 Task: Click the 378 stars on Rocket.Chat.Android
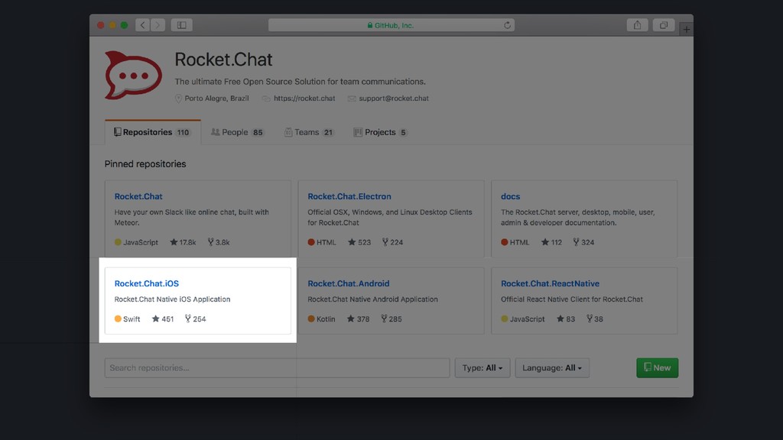(x=359, y=319)
